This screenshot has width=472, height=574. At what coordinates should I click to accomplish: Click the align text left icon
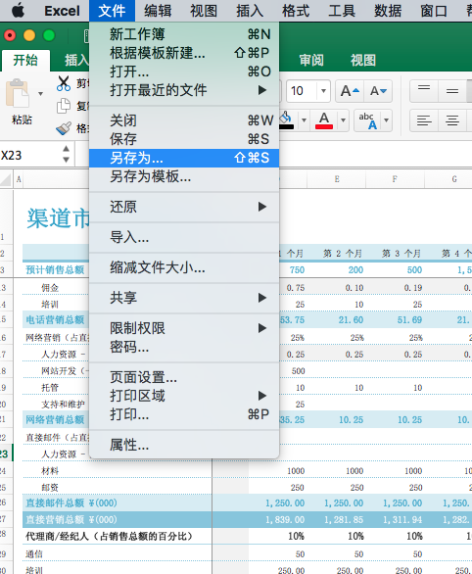[424, 120]
